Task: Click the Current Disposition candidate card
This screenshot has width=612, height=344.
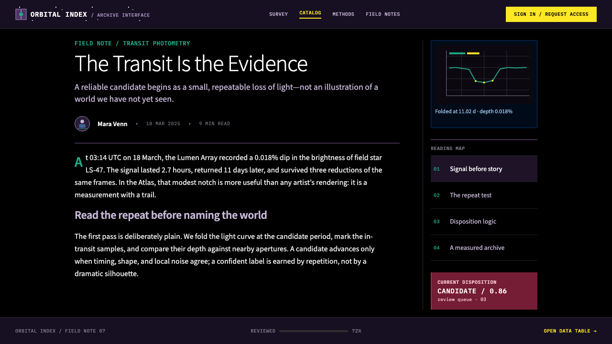Action: point(484,291)
